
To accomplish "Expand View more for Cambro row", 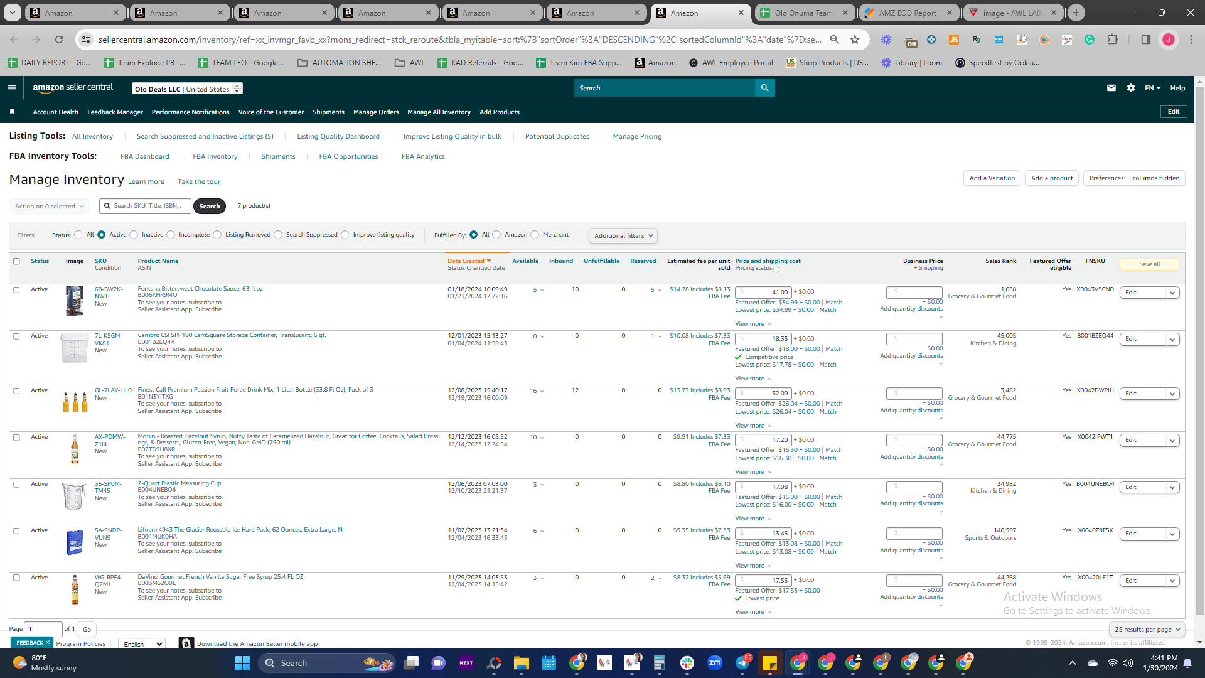I will click(753, 379).
